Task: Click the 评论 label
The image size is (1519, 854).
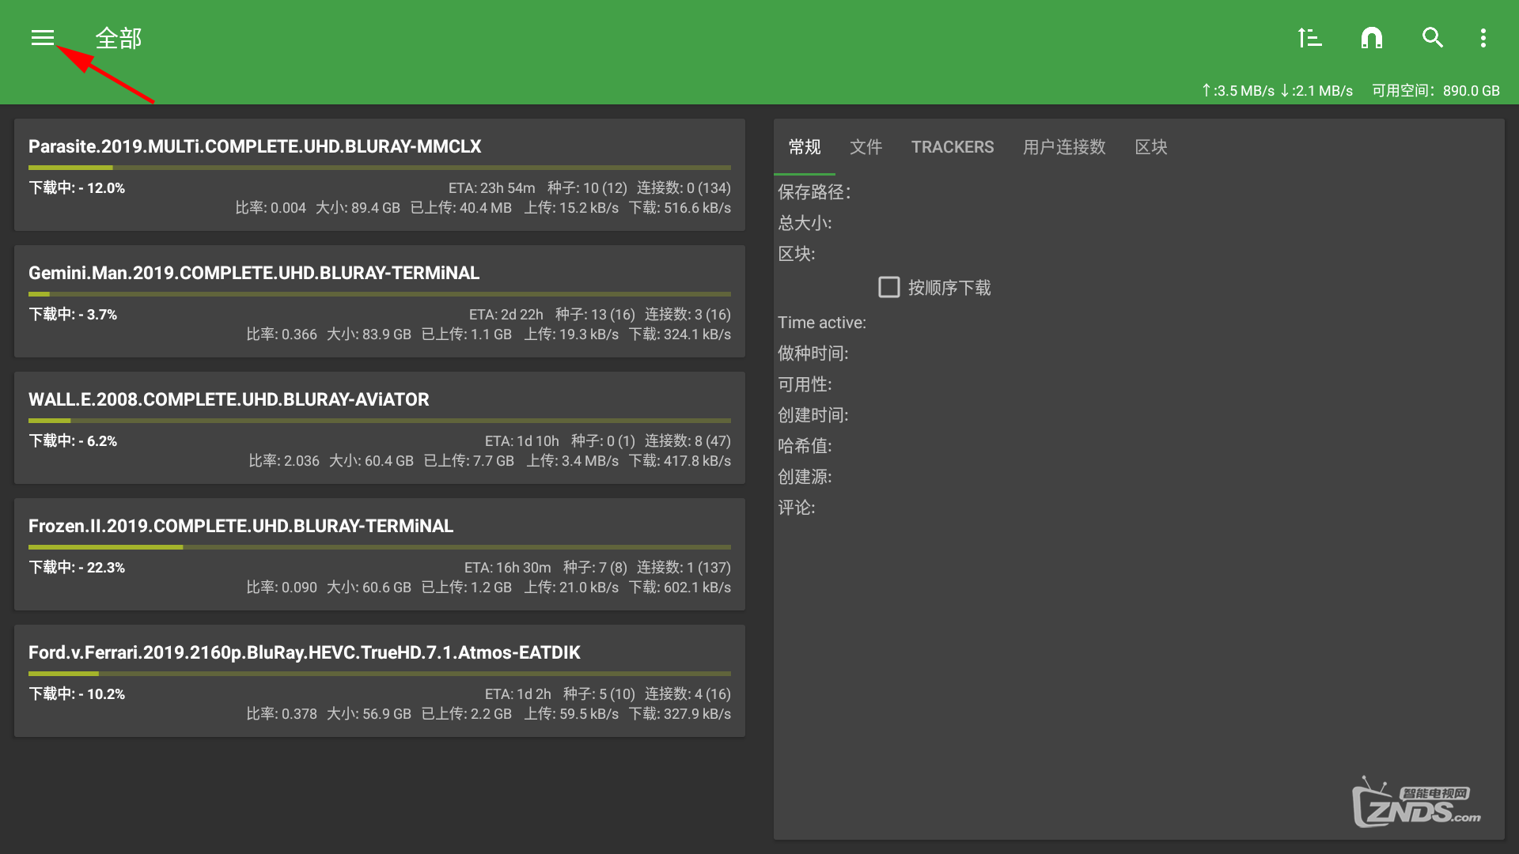Action: click(x=796, y=508)
